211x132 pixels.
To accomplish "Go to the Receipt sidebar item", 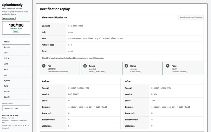I will point(16,47).
